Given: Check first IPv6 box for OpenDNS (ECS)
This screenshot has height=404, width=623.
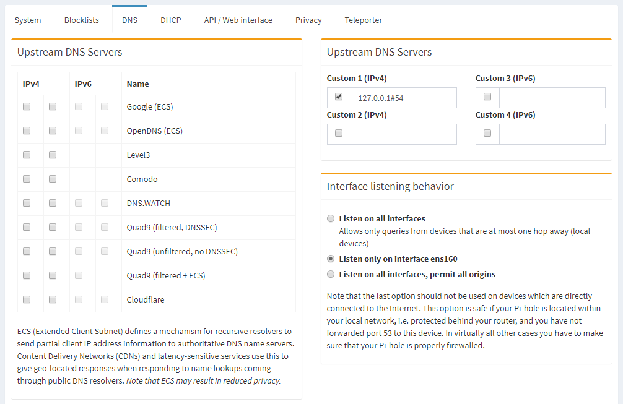Looking at the screenshot, I should click(x=79, y=131).
